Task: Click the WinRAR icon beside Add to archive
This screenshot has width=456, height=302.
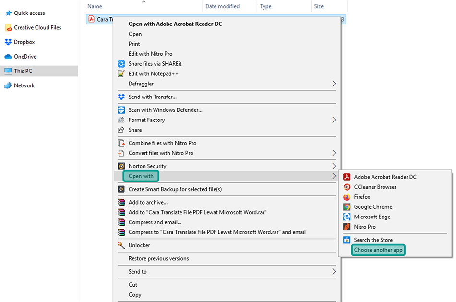Action: pos(121,202)
